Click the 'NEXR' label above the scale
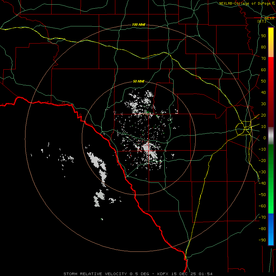The width and height of the screenshot is (276, 276). [270, 18]
